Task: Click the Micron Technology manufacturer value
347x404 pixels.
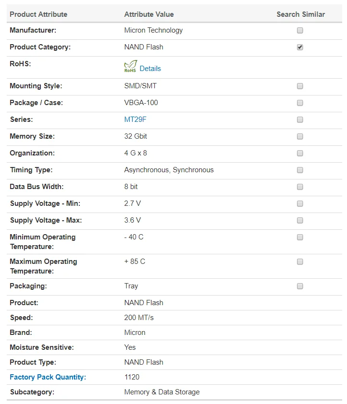Action: (153, 30)
